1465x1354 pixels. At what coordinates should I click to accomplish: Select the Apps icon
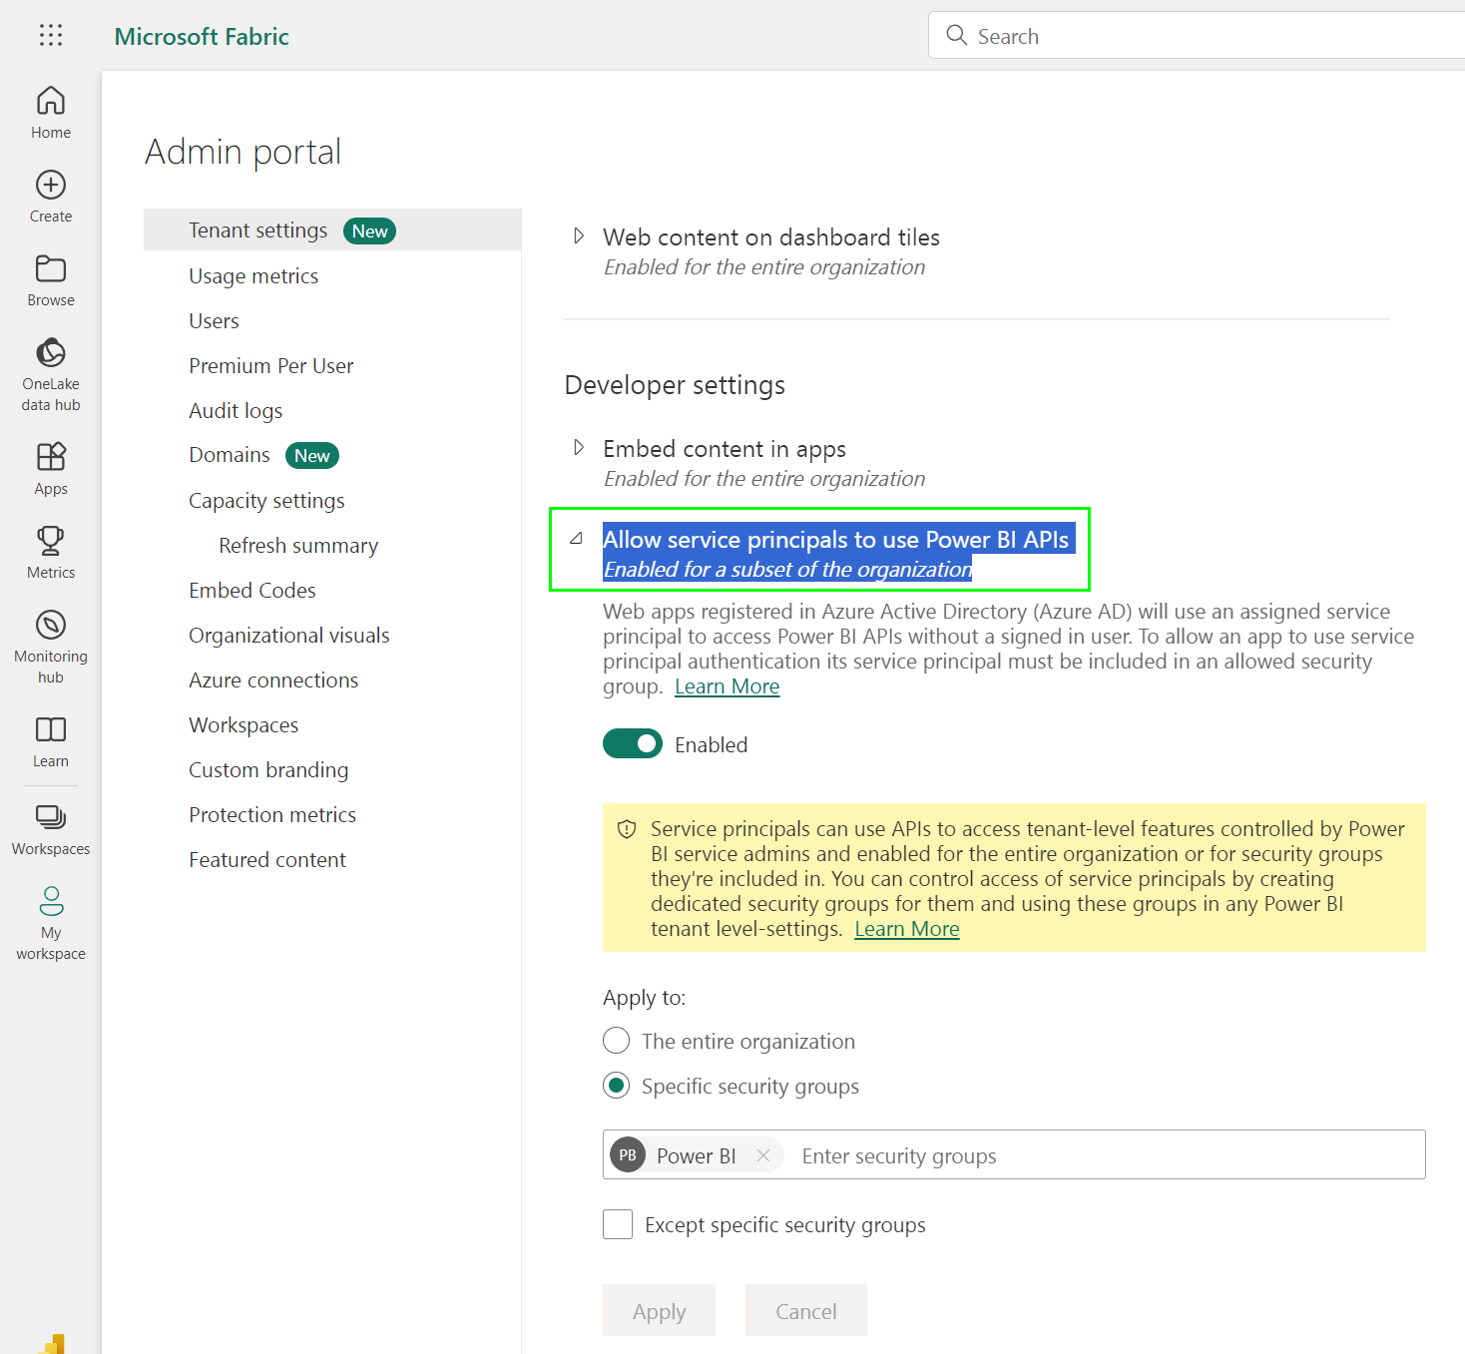(50, 461)
